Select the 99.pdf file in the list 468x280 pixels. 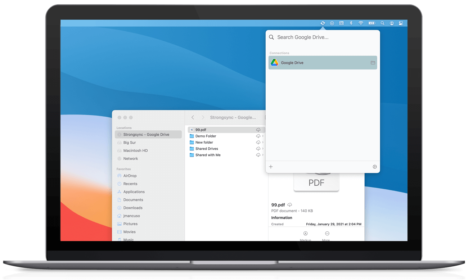click(x=226, y=130)
